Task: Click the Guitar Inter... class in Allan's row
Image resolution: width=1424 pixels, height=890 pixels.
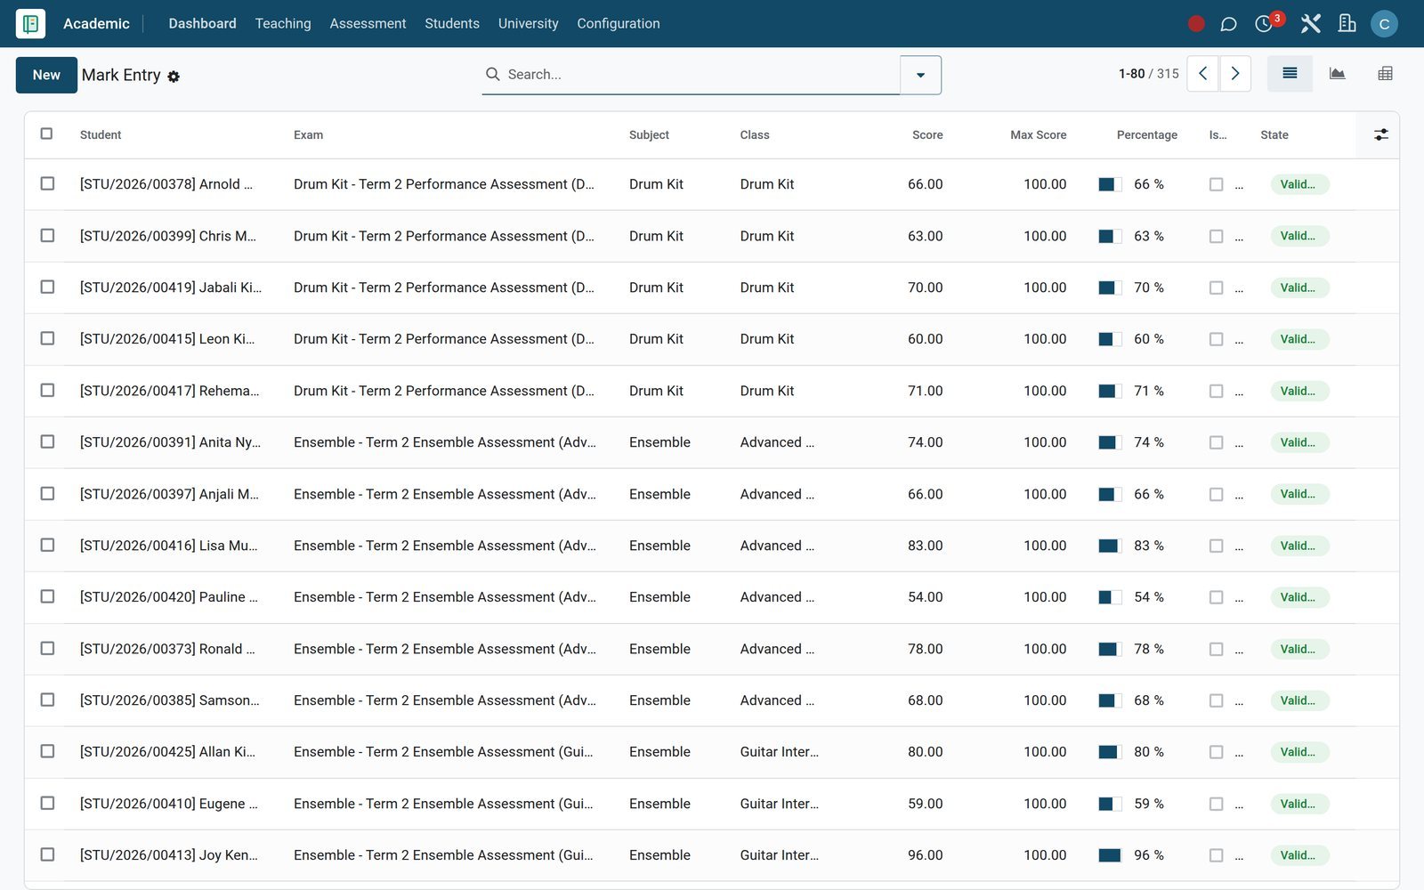Action: [780, 752]
